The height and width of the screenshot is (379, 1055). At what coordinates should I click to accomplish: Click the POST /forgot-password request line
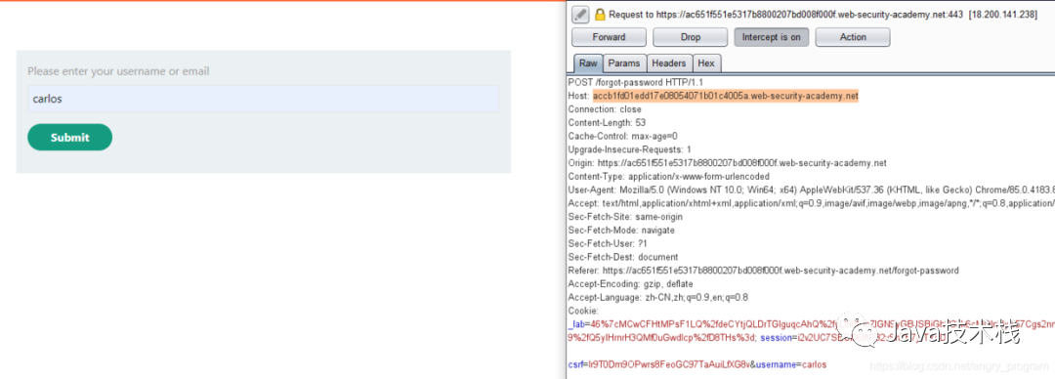(x=625, y=82)
